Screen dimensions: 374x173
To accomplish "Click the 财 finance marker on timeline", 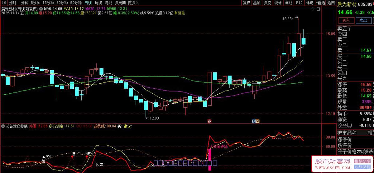I will (x=254, y=121).
